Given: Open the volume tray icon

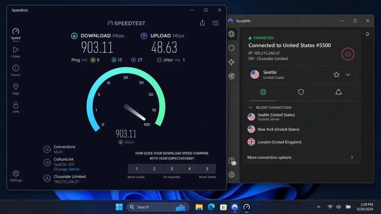Looking at the screenshot, I should click(338, 207).
